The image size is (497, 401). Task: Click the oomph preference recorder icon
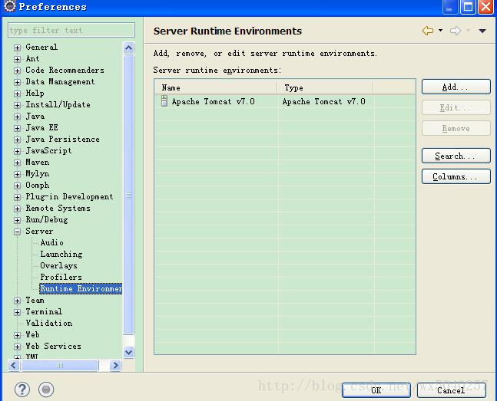[x=46, y=389]
